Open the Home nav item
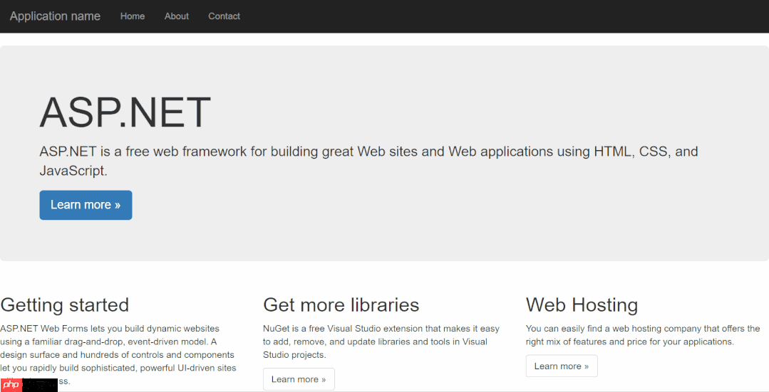This screenshot has height=392, width=769. [133, 16]
